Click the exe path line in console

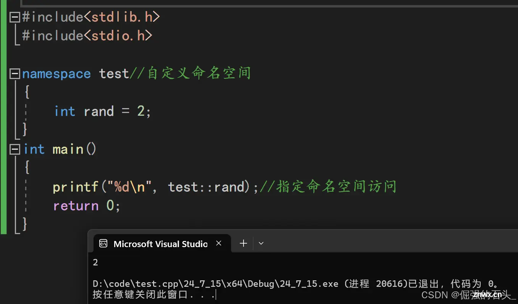(x=296, y=284)
